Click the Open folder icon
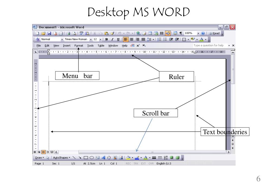Screen dimensions: 277x187 pos(43,33)
